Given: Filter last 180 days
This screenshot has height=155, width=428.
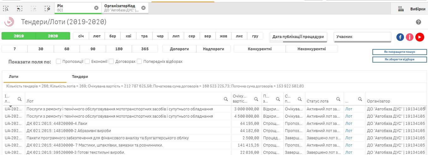Looking at the screenshot, I should click(119, 49).
